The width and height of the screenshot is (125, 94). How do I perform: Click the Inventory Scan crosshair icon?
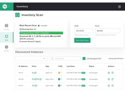pos(17,15)
